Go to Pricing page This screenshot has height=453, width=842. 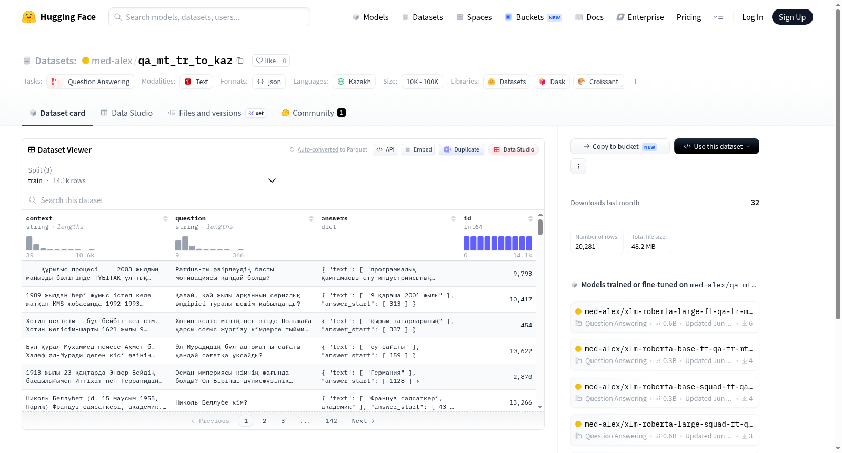(x=689, y=17)
